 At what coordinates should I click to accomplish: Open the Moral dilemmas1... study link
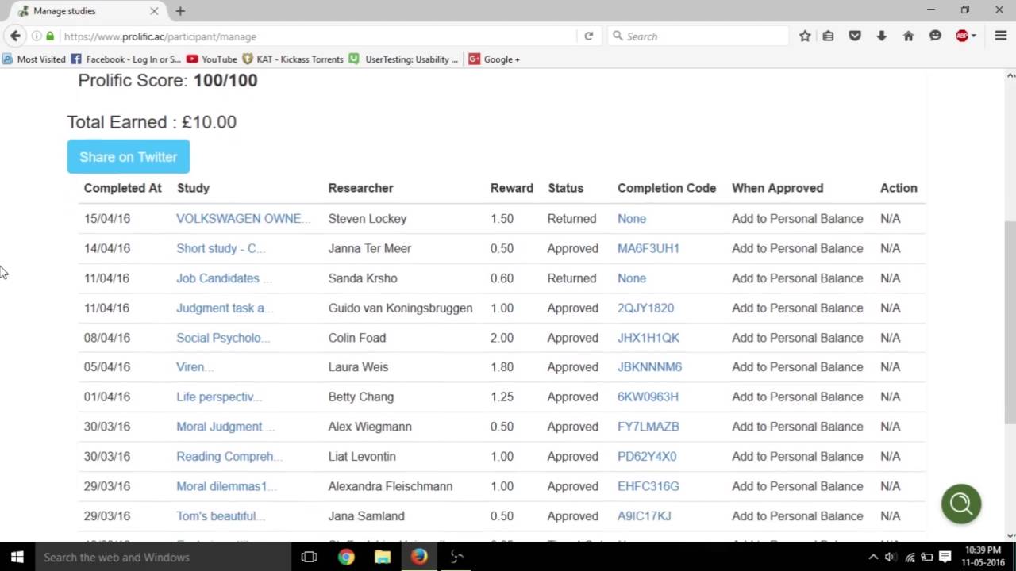pyautogui.click(x=226, y=486)
